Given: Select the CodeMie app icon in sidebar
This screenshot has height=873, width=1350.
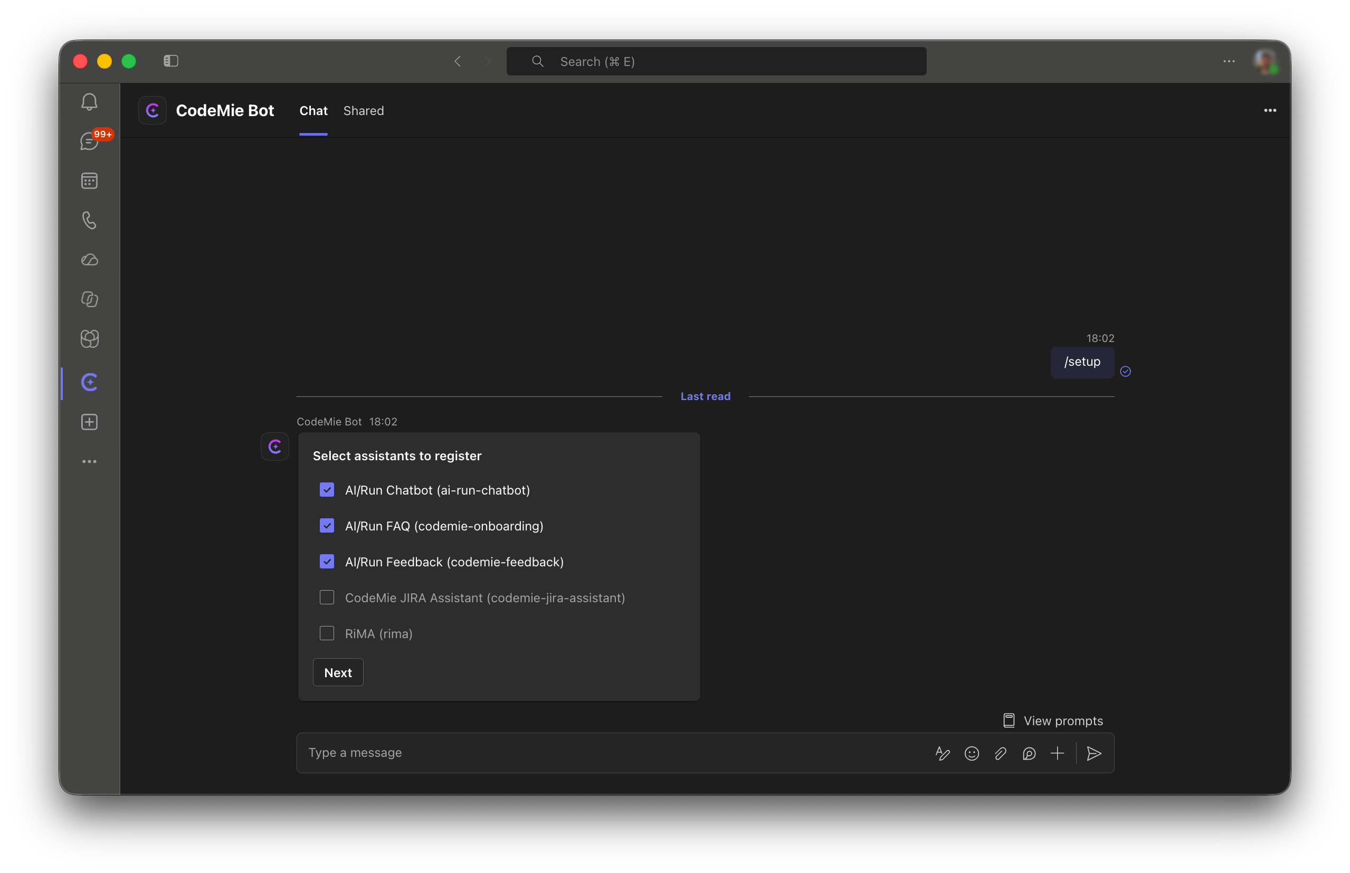Looking at the screenshot, I should (89, 382).
